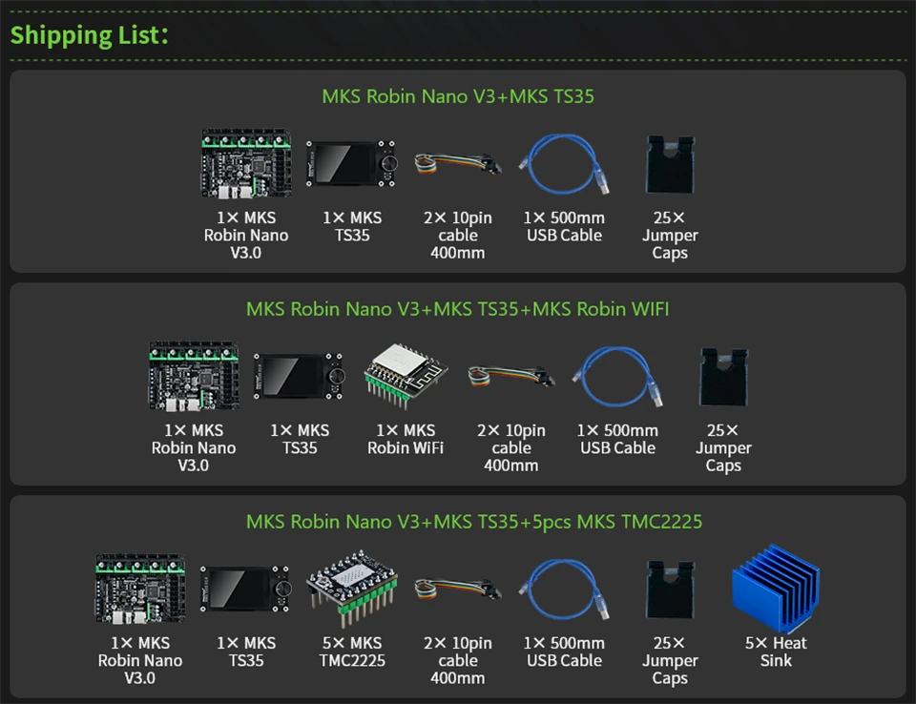This screenshot has height=704, width=916.
Task: Click the jumper cap image in first kit
Action: (x=670, y=164)
